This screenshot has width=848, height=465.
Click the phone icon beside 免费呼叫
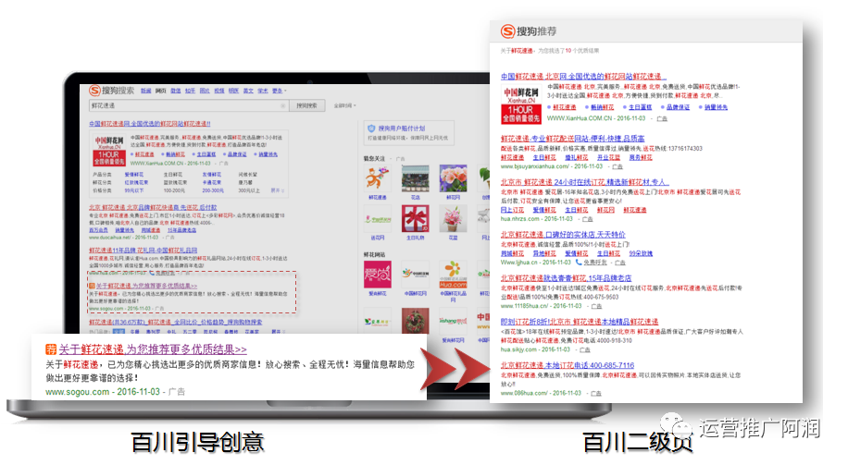coord(579,263)
